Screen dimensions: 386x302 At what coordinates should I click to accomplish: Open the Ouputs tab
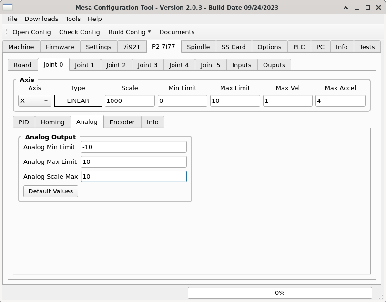tap(274, 65)
